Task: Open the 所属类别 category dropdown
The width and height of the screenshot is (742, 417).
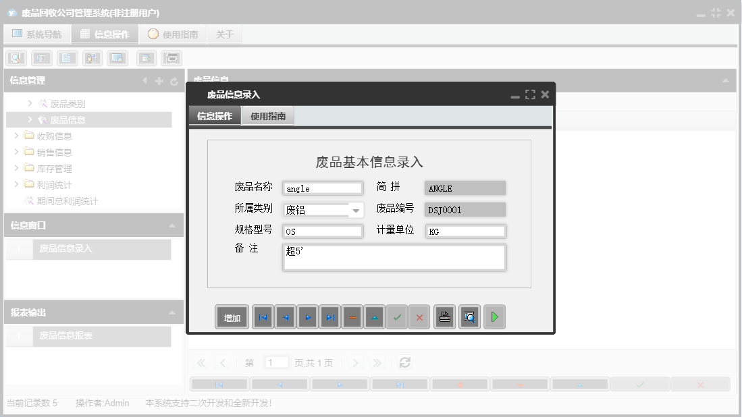Action: [356, 210]
